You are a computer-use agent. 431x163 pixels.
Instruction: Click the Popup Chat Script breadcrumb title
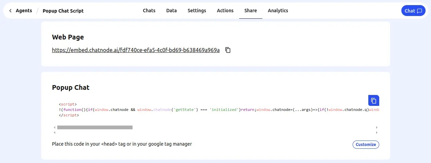(63, 11)
